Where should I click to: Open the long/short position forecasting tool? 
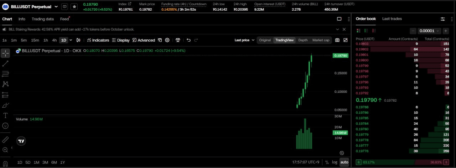(x=5, y=95)
